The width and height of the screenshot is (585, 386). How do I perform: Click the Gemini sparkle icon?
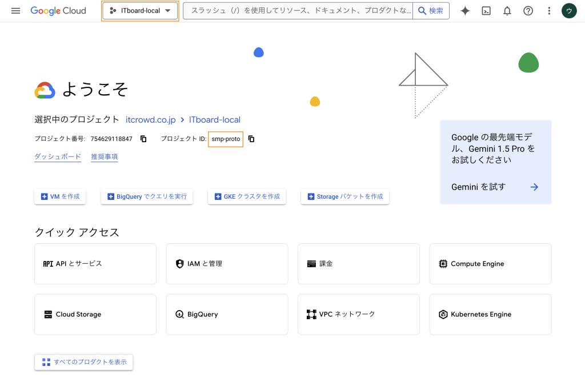(x=465, y=11)
